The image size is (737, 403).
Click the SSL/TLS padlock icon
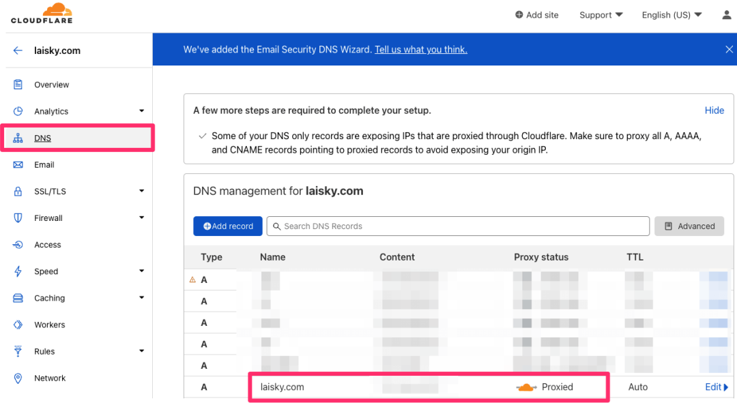click(x=18, y=191)
